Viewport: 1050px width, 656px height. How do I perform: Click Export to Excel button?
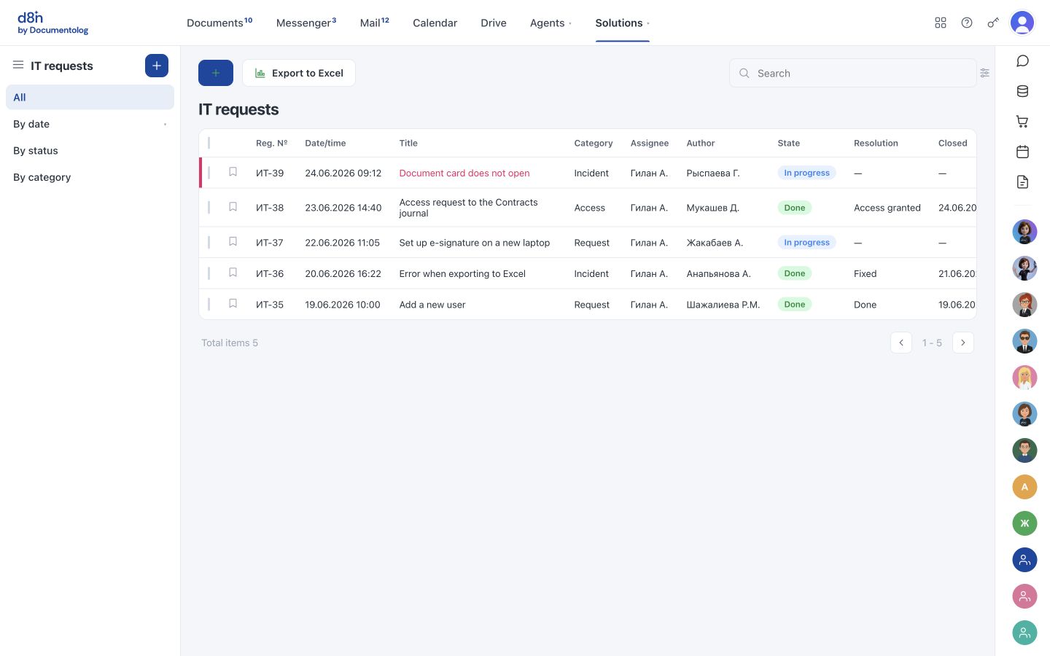pyautogui.click(x=299, y=73)
